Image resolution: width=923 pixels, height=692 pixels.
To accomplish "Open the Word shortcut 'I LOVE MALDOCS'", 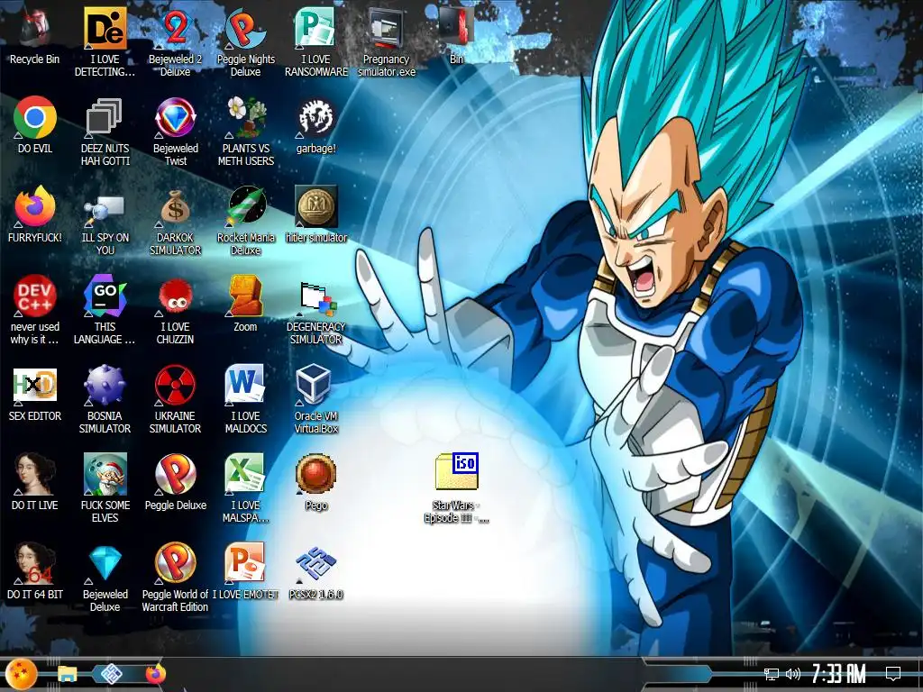I will (x=245, y=385).
